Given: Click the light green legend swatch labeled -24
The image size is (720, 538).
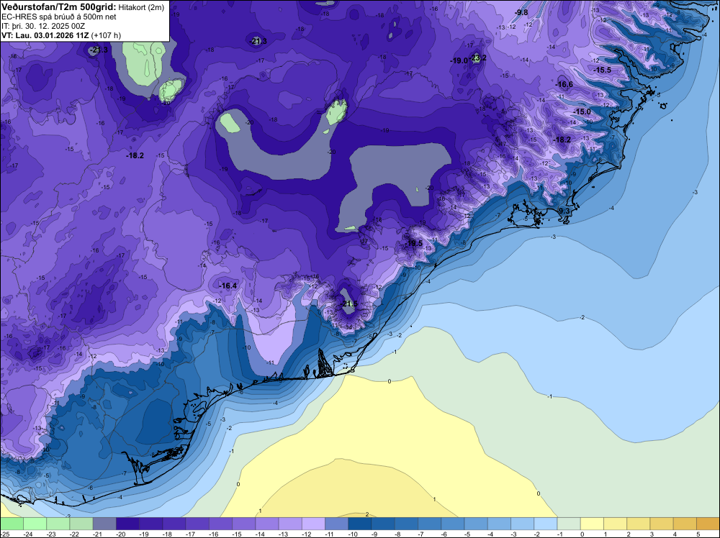Looking at the screenshot, I should 35,524.
